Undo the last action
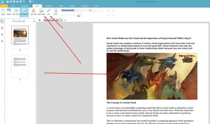 click(x=24, y=2)
